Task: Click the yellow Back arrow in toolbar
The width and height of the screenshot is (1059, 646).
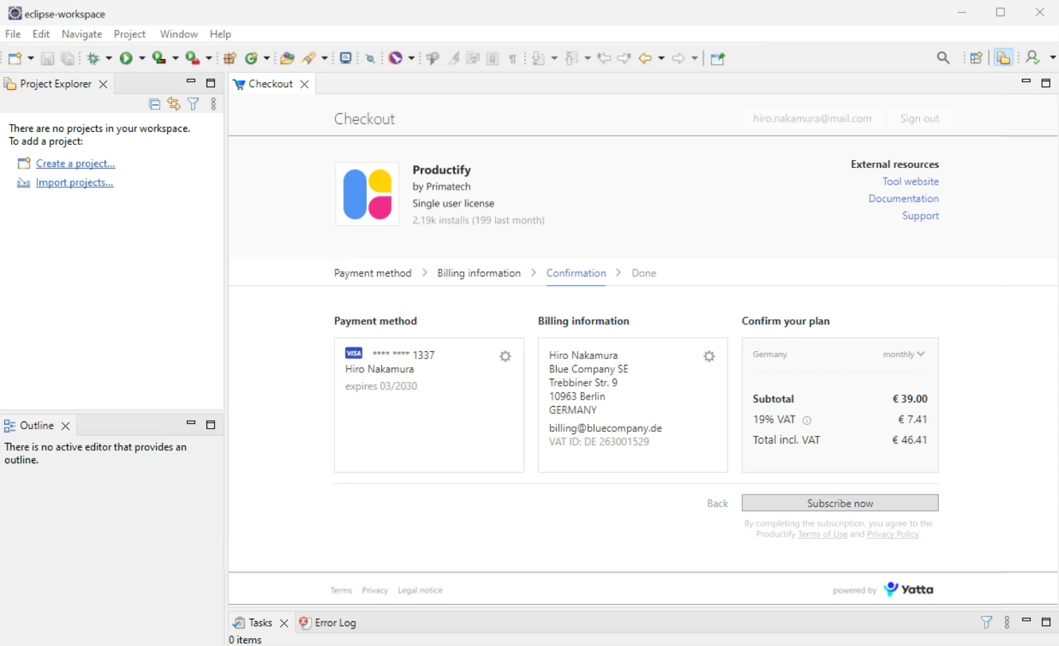Action: point(645,58)
